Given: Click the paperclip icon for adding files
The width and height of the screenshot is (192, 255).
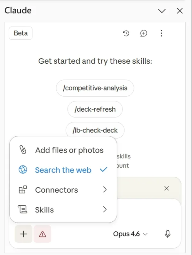Looking at the screenshot, I should tap(23, 150).
